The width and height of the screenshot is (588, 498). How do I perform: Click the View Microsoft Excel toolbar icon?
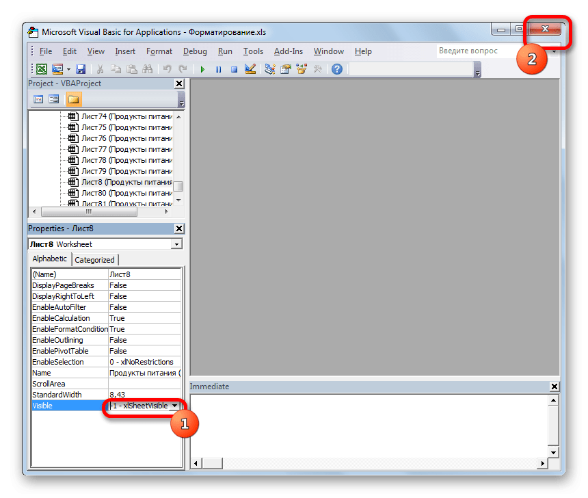pyautogui.click(x=42, y=69)
